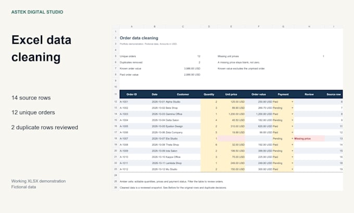Click the '12 unique orders' line
Screen dimensions: 354x213
point(33,112)
